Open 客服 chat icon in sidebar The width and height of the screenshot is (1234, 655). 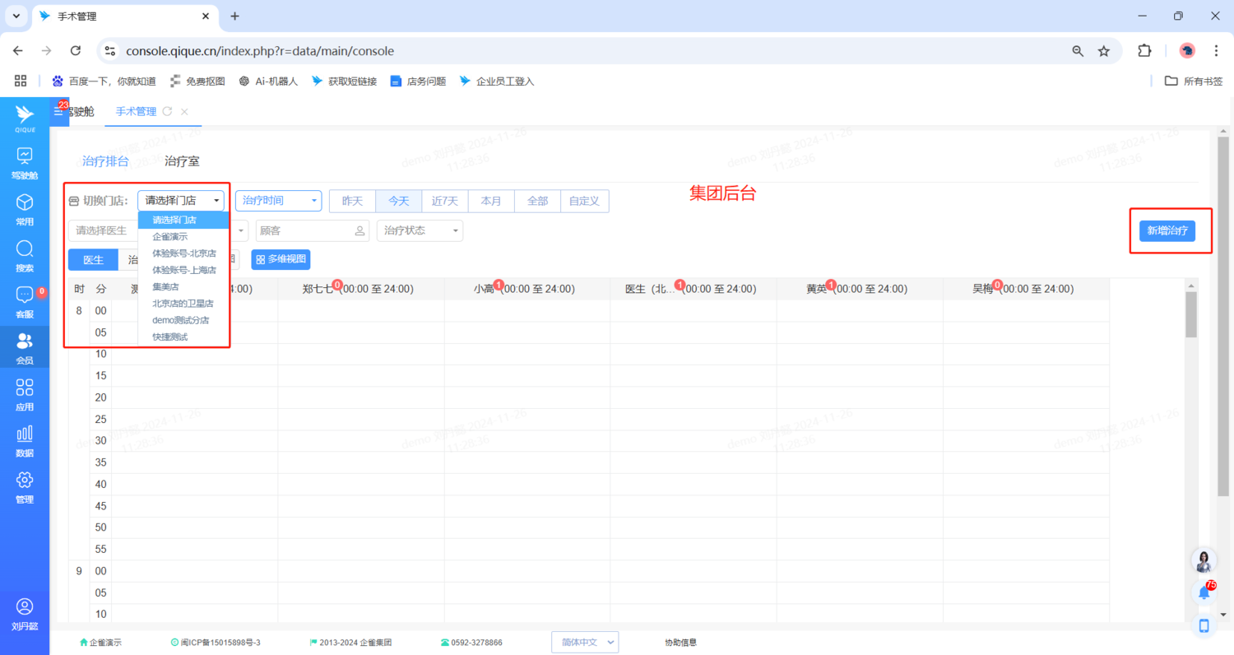(x=25, y=301)
